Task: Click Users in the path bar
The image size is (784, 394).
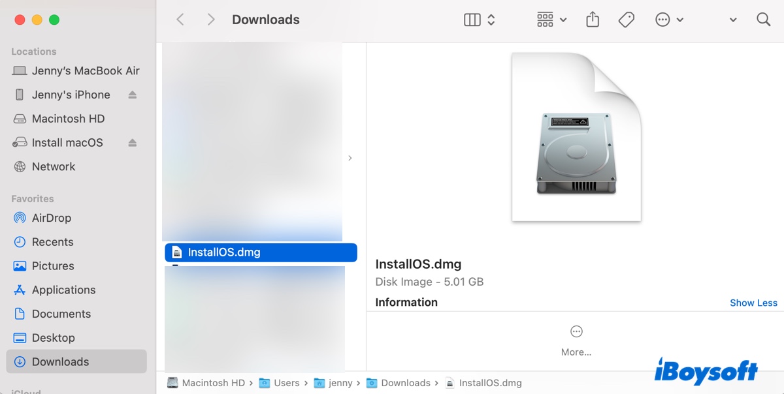Action: click(x=286, y=383)
